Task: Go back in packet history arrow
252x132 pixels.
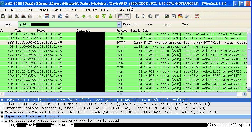Action: coord(84,16)
